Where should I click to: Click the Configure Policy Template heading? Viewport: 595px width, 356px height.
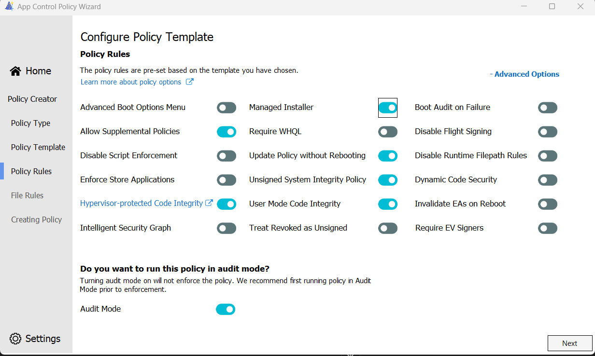pyautogui.click(x=147, y=37)
